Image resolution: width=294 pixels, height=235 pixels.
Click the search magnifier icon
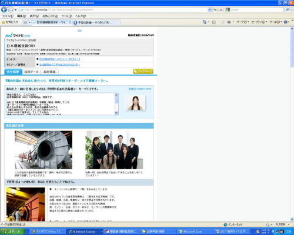click(x=287, y=9)
